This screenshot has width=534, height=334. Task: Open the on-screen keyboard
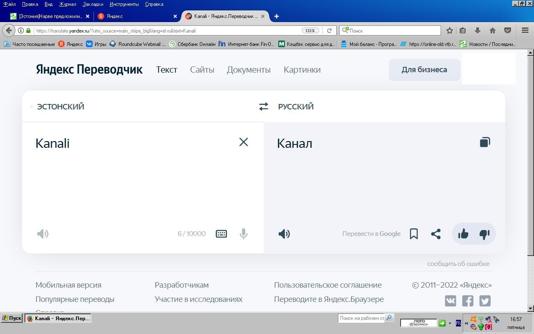pos(221,234)
